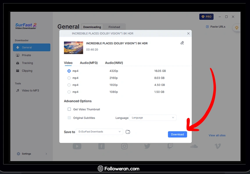This screenshot has height=174, width=250.
Task: Click the pencil edit icon beside video title
Action: point(182,43)
